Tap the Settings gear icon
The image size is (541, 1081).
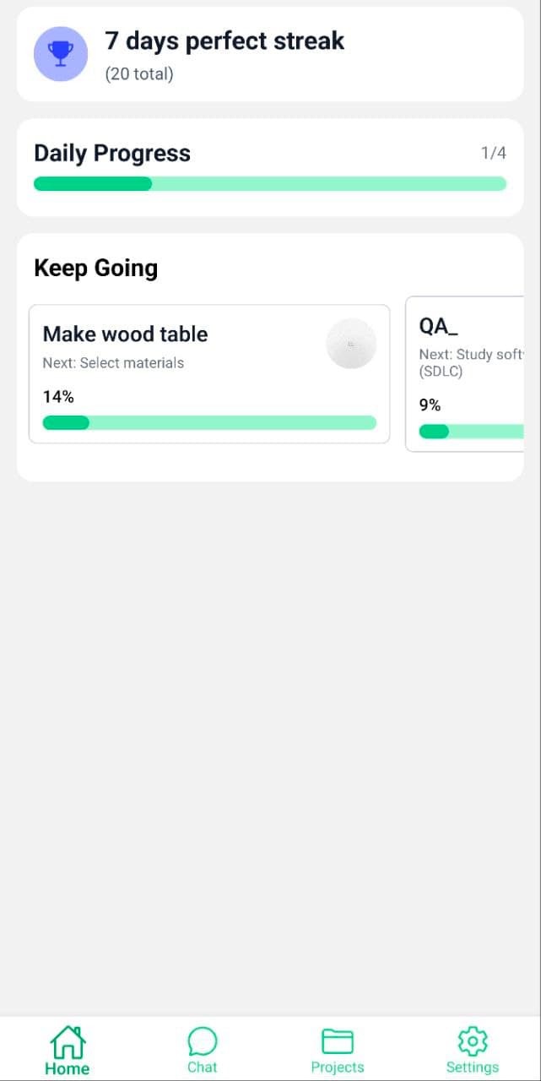(472, 1042)
